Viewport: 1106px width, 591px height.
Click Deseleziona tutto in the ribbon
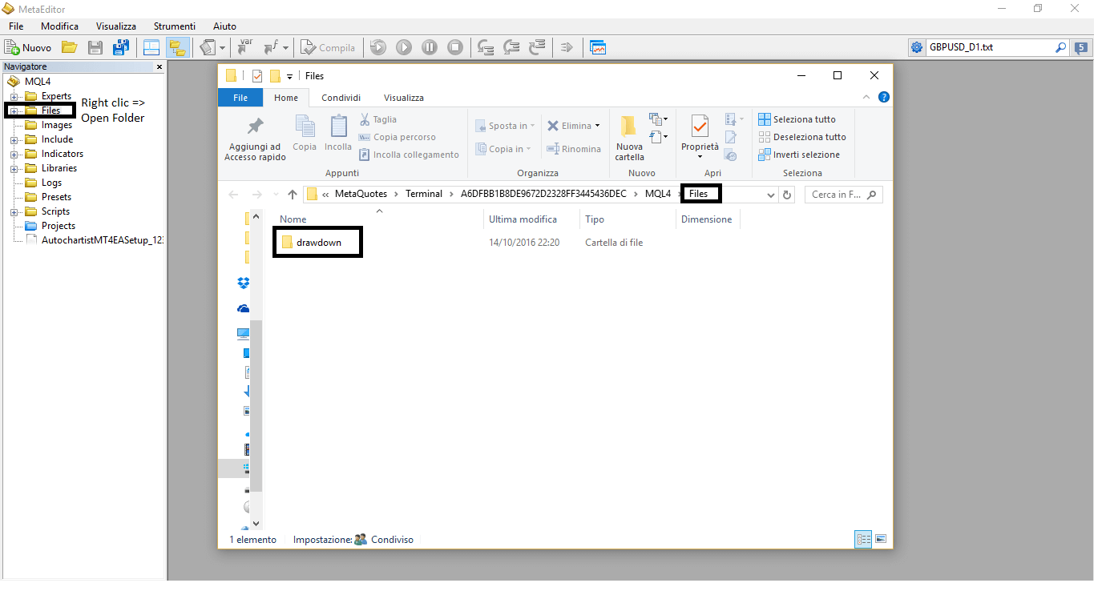click(x=802, y=137)
